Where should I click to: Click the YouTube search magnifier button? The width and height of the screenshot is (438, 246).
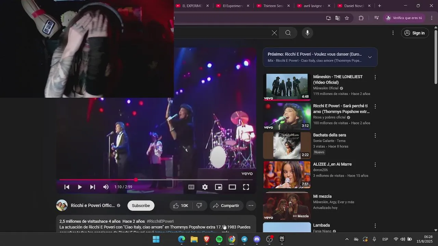[x=288, y=33]
